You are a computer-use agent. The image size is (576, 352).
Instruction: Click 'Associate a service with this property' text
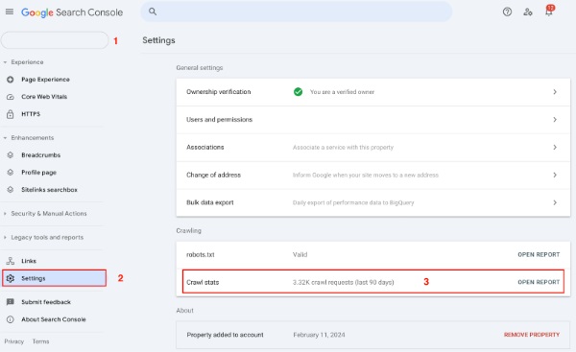(x=343, y=147)
